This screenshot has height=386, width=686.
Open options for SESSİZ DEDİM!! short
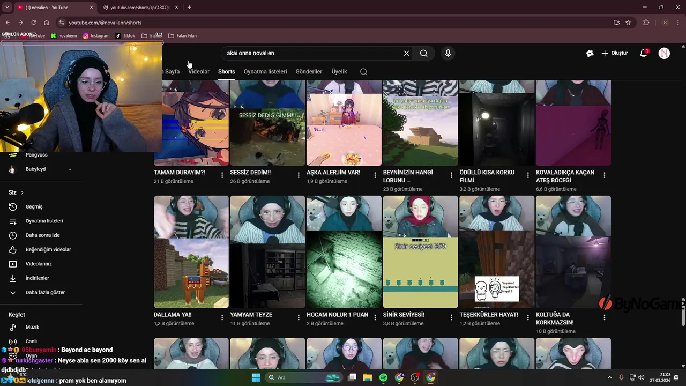click(x=299, y=175)
